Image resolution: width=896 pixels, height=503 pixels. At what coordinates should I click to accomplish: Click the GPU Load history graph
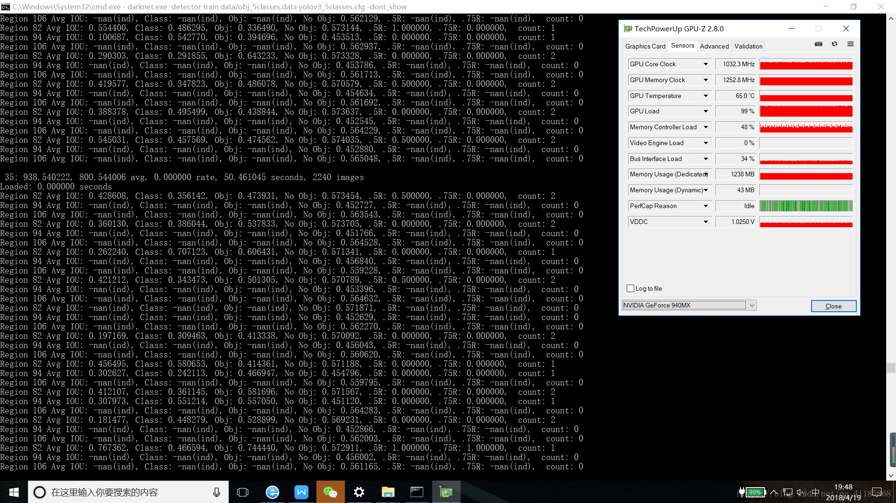tap(806, 112)
